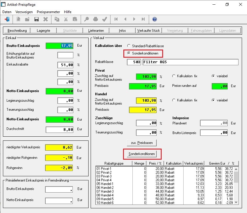Go to next record arrow icon

click(134, 19)
